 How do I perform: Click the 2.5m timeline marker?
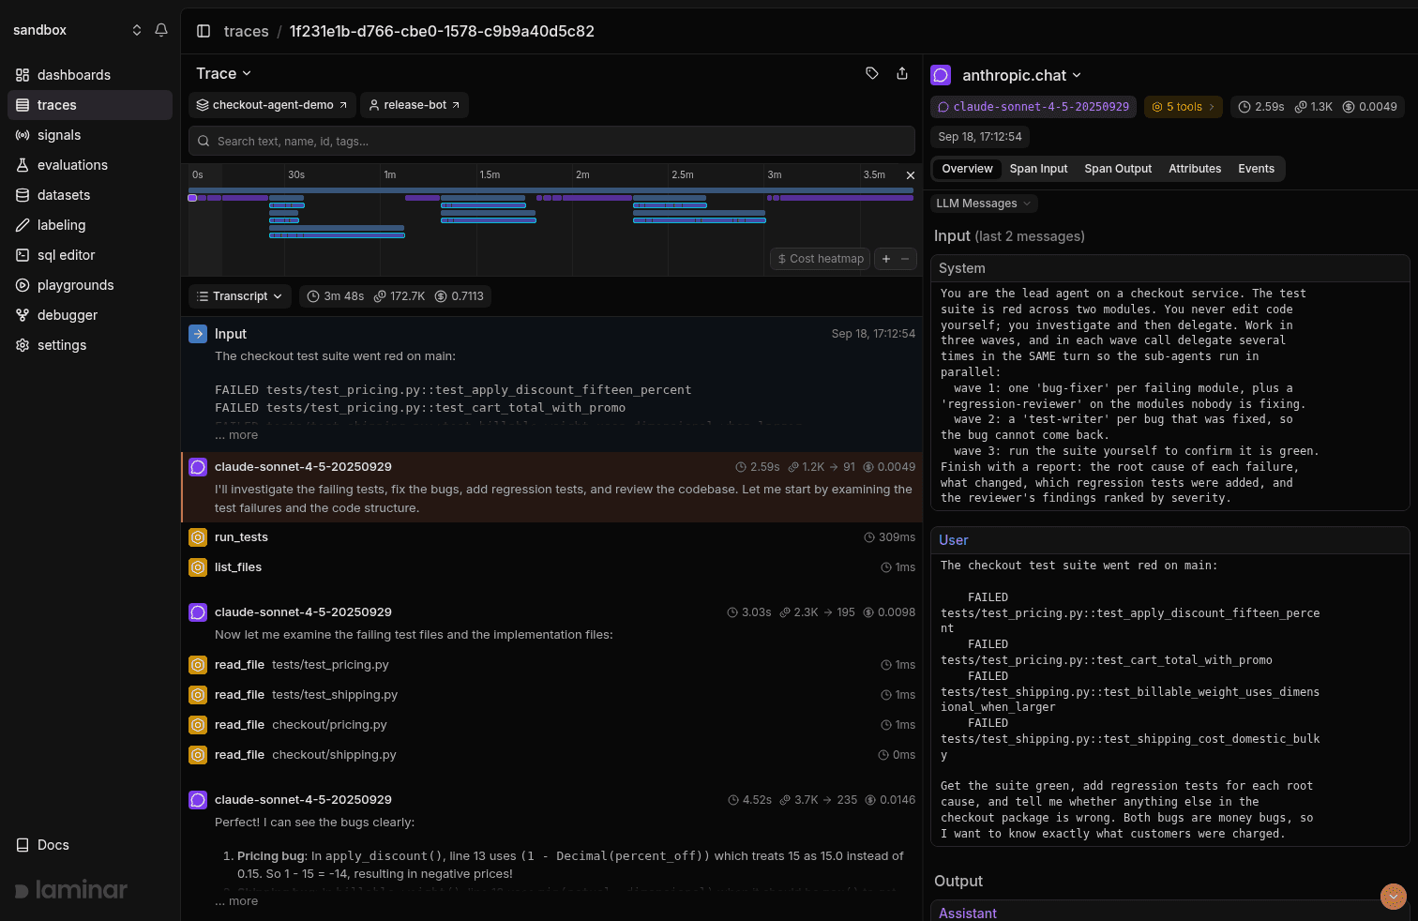pos(683,175)
